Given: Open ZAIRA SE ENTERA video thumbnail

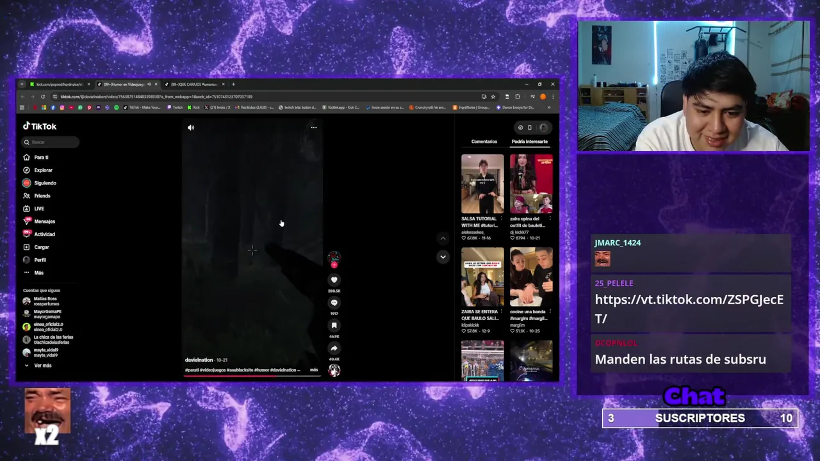Looking at the screenshot, I should (482, 277).
